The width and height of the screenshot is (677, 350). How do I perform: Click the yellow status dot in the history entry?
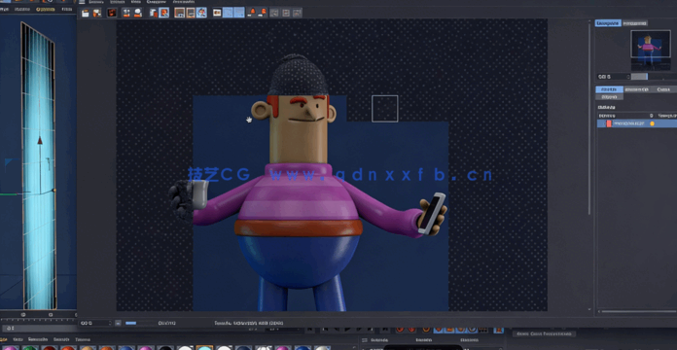(652, 123)
